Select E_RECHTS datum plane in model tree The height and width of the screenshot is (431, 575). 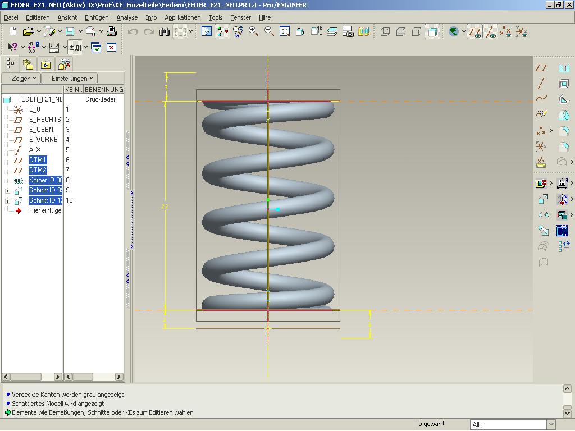45,120
